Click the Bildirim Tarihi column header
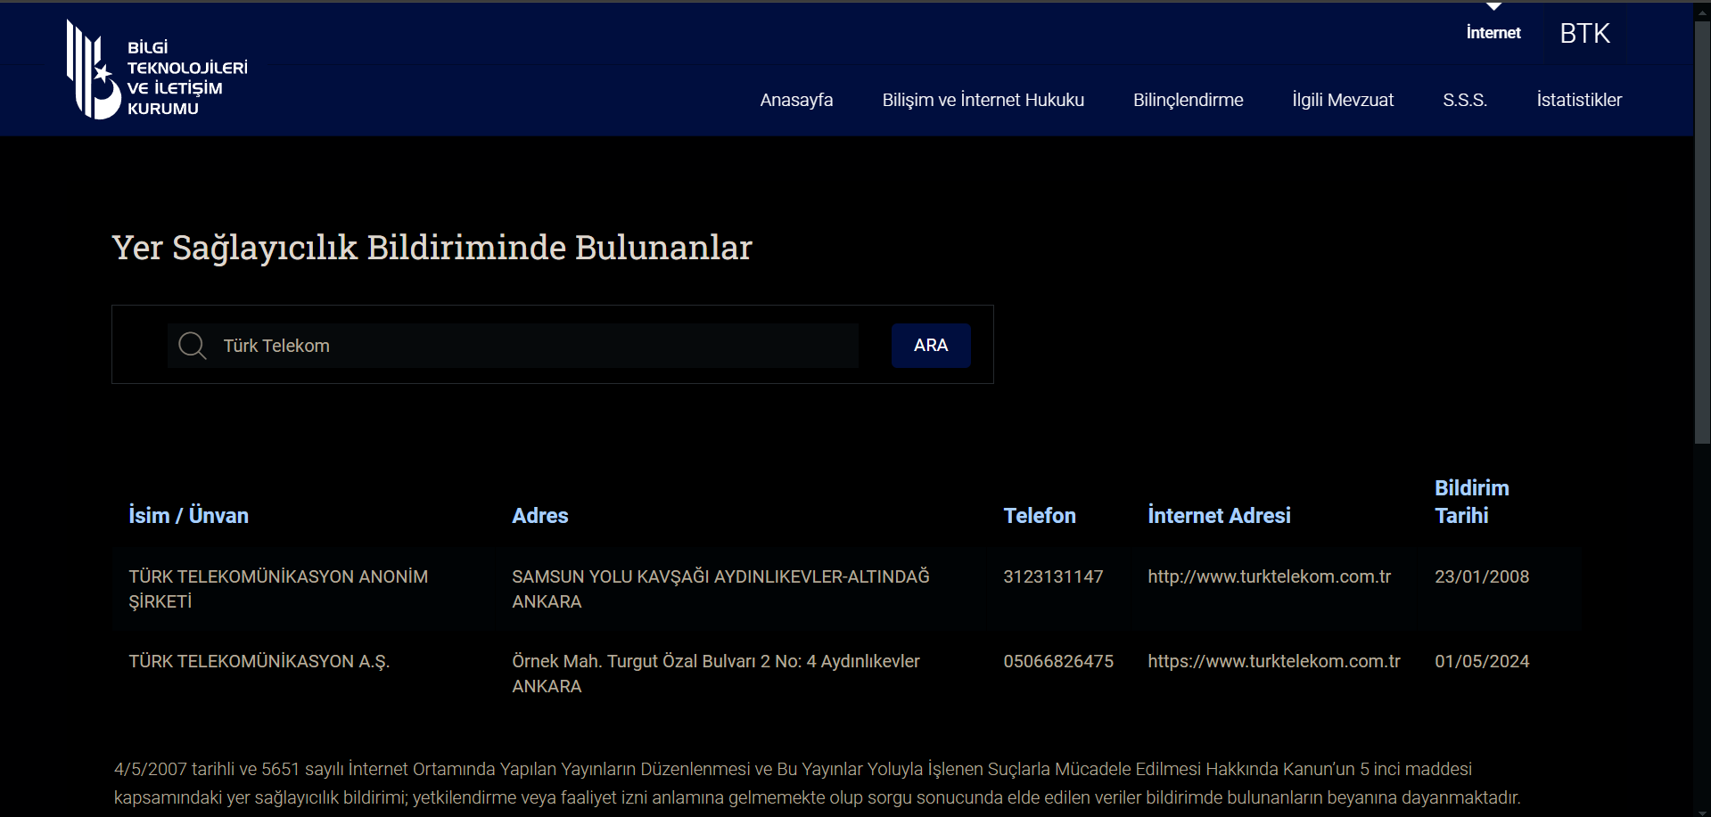This screenshot has height=817, width=1711. (x=1471, y=502)
